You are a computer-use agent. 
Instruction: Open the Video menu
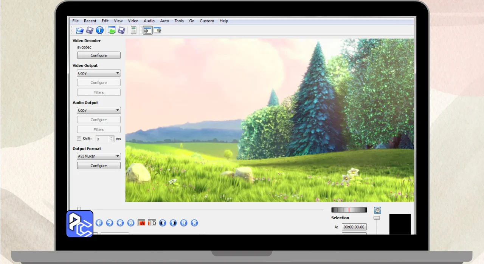[133, 21]
